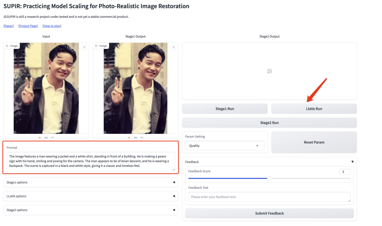Click clipboard paste icon under Input image
This screenshot has height=226, width=382.
tap(52, 138)
